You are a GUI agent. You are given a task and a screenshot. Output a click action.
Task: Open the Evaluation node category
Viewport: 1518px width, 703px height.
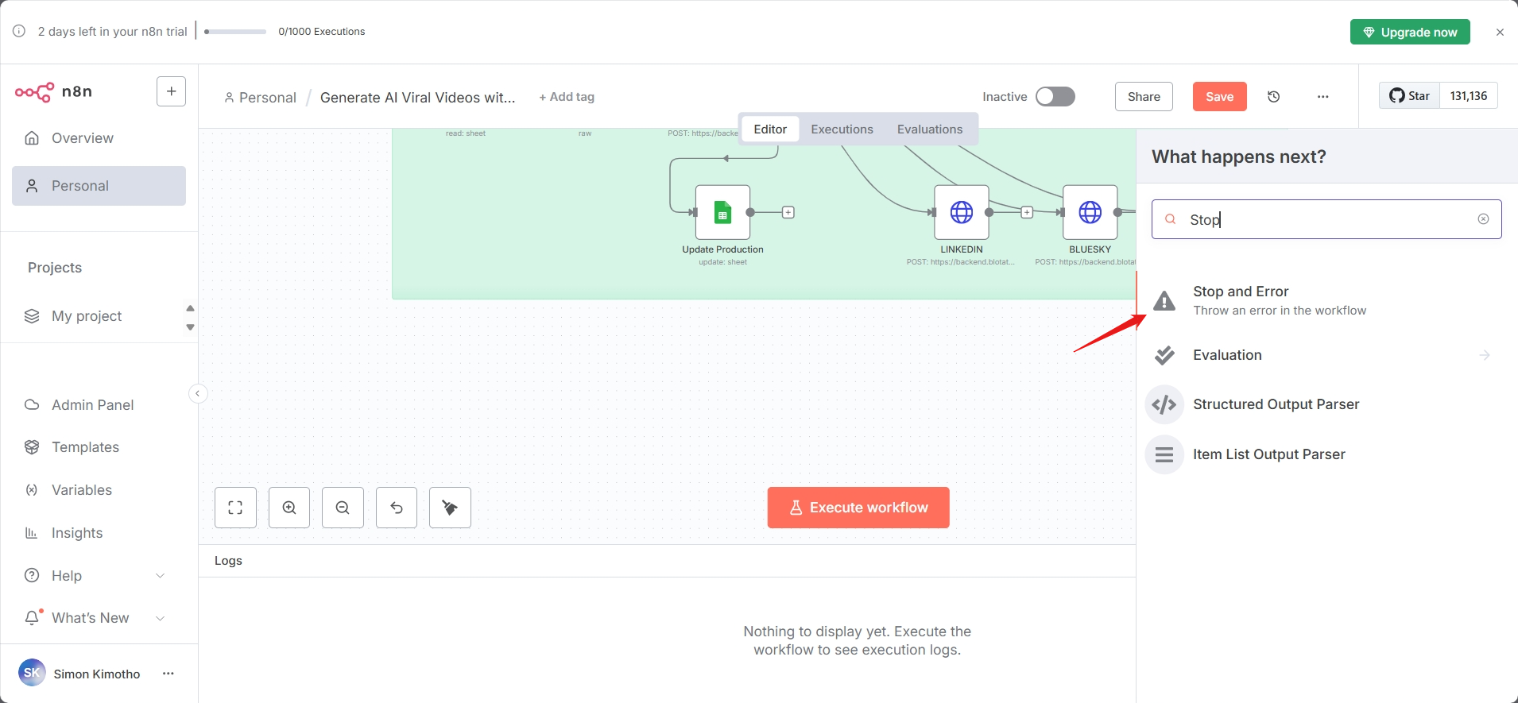point(1326,355)
